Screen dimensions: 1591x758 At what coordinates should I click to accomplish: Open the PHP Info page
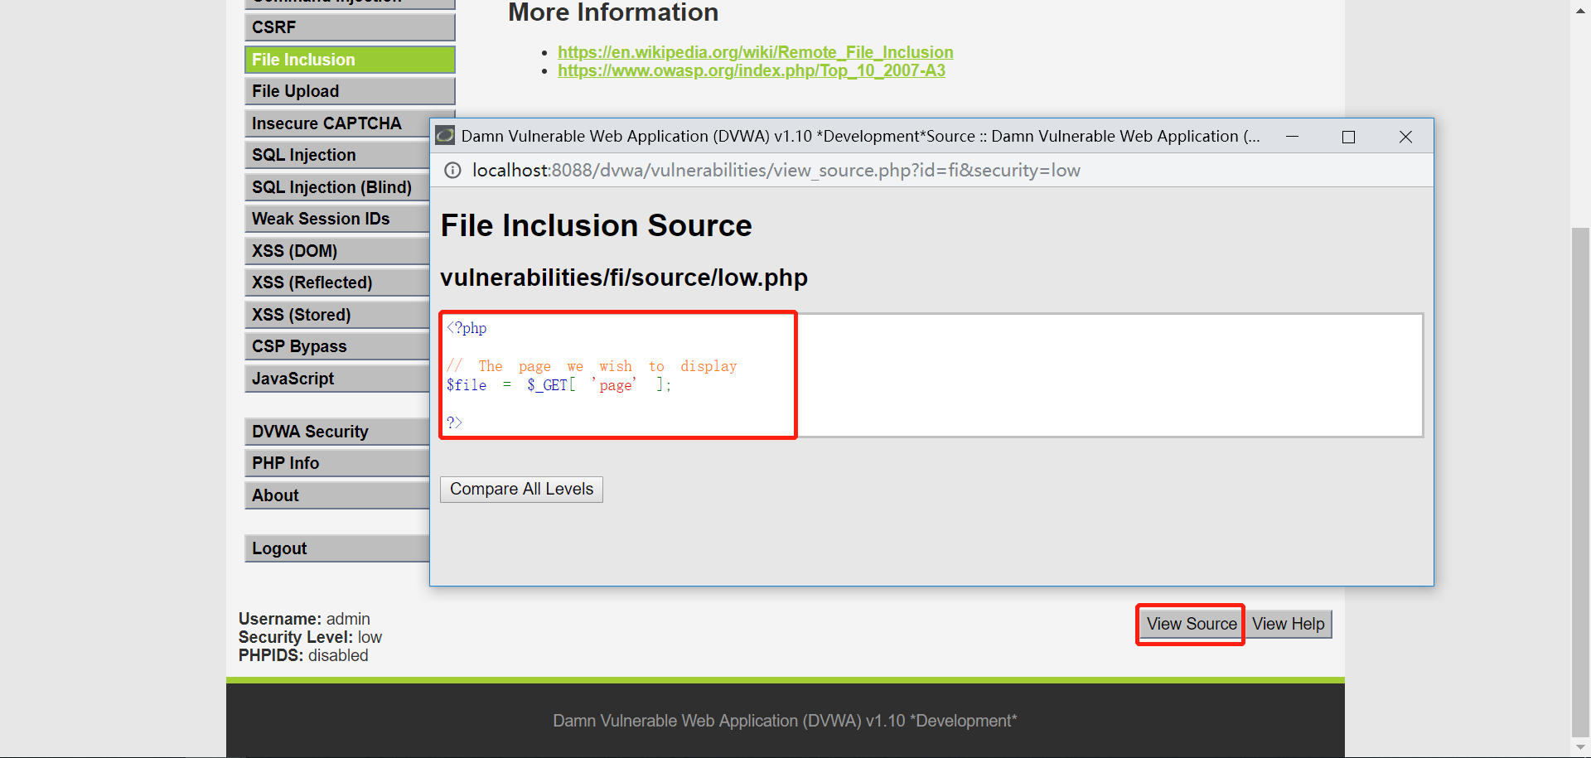tap(337, 463)
